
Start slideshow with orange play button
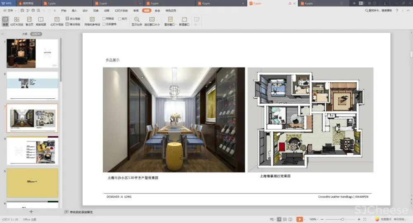[x=299, y=219]
